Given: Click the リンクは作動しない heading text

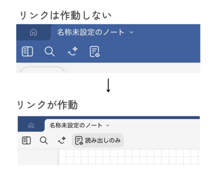Looking at the screenshot, I should 65,15.
